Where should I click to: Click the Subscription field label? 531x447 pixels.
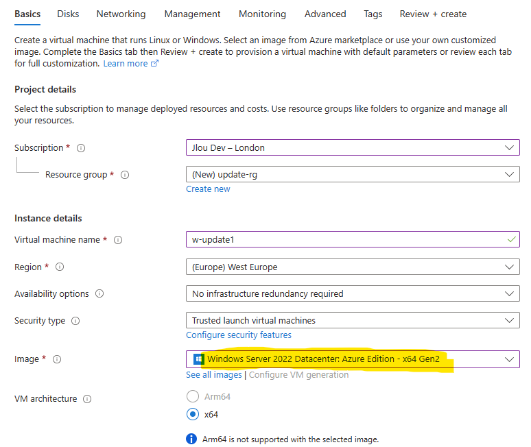tap(39, 148)
